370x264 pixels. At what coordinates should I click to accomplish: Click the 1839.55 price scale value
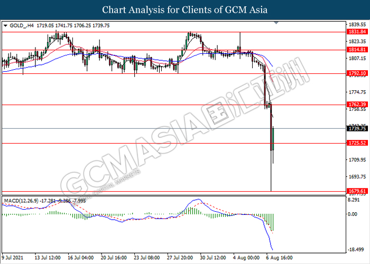[357, 25]
